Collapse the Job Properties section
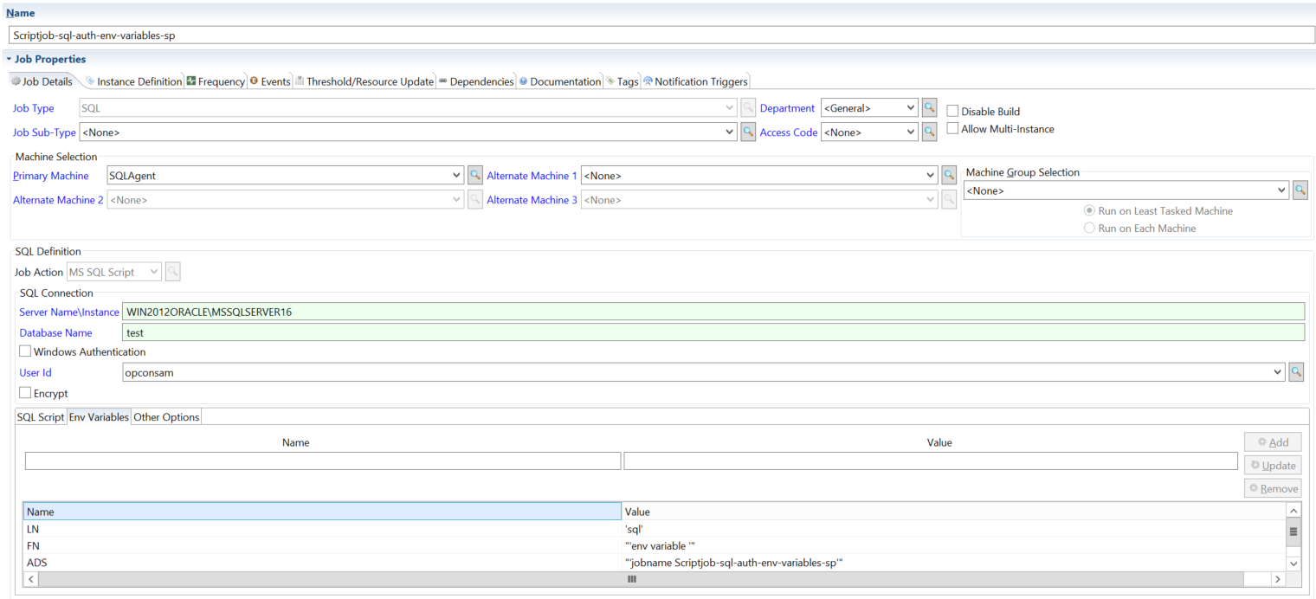 pos(9,59)
